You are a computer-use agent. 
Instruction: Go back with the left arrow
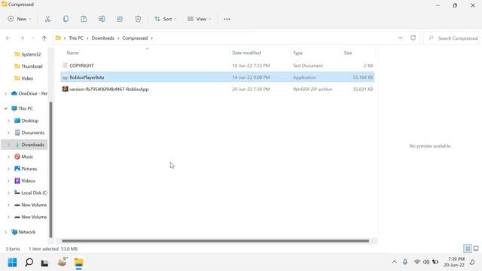point(8,38)
